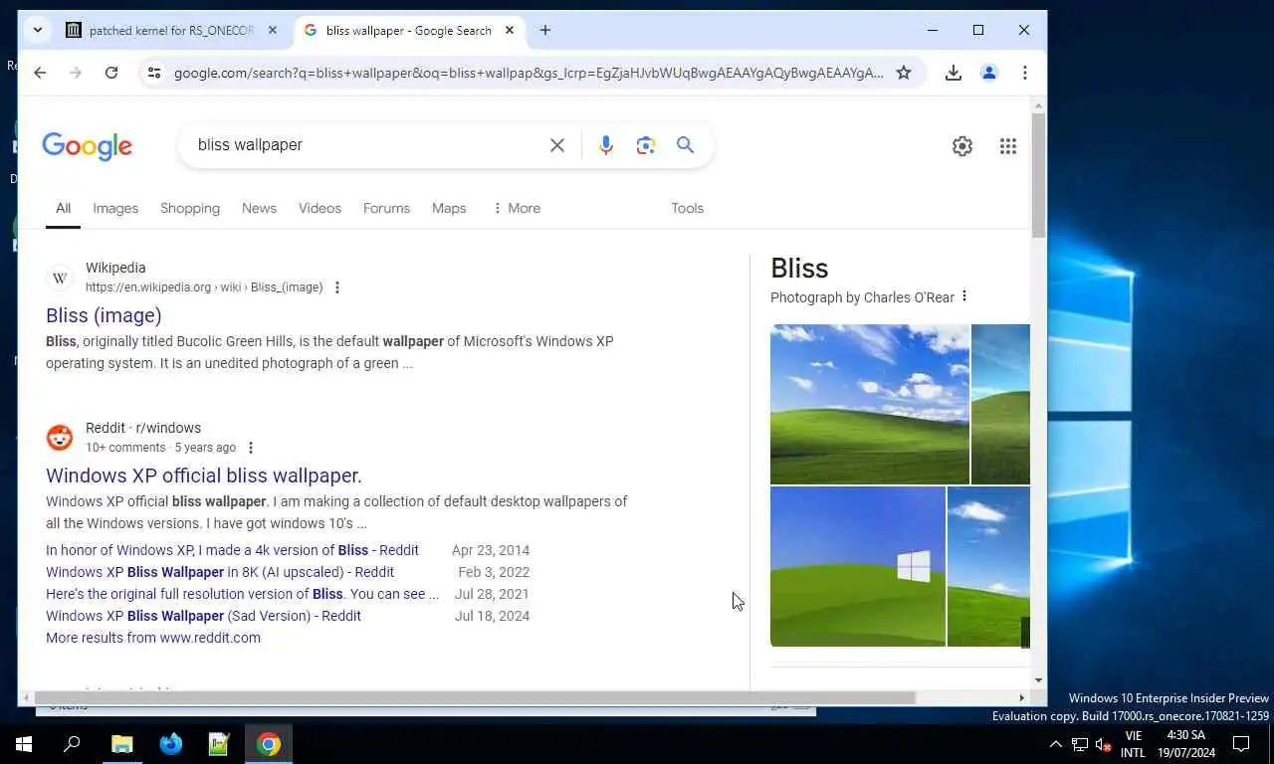Open options beside Photograph by Charles O'Rear
Viewport: 1274px width, 764px height.
point(964,296)
